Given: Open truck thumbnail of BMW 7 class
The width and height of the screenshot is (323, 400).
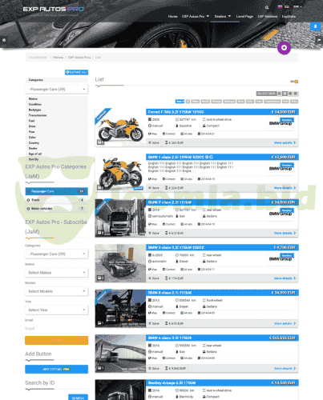Looking at the screenshot, I should tap(120, 218).
